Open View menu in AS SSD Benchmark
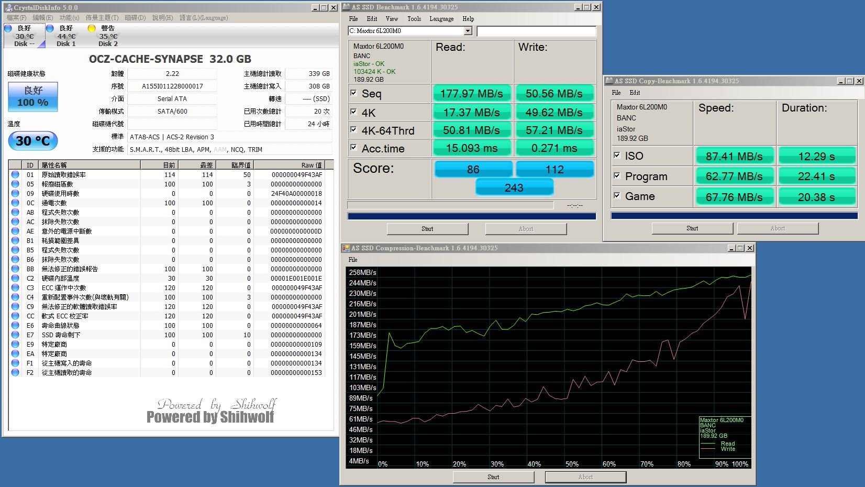This screenshot has width=865, height=487. tap(392, 19)
